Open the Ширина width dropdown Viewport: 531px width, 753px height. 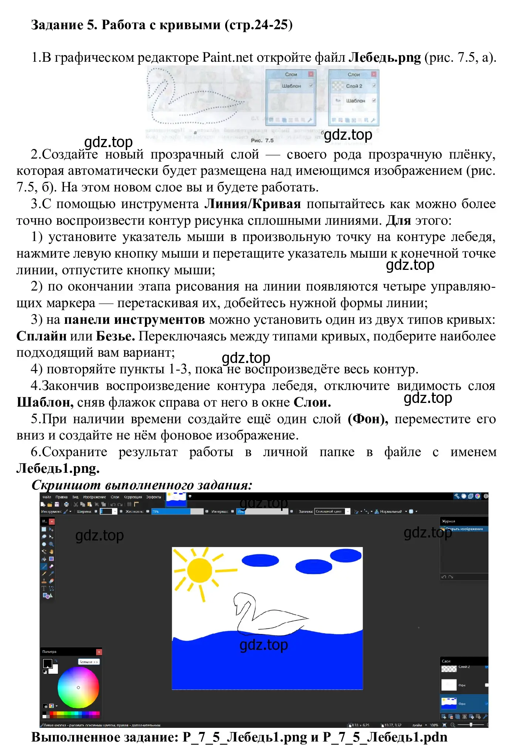pos(115,511)
